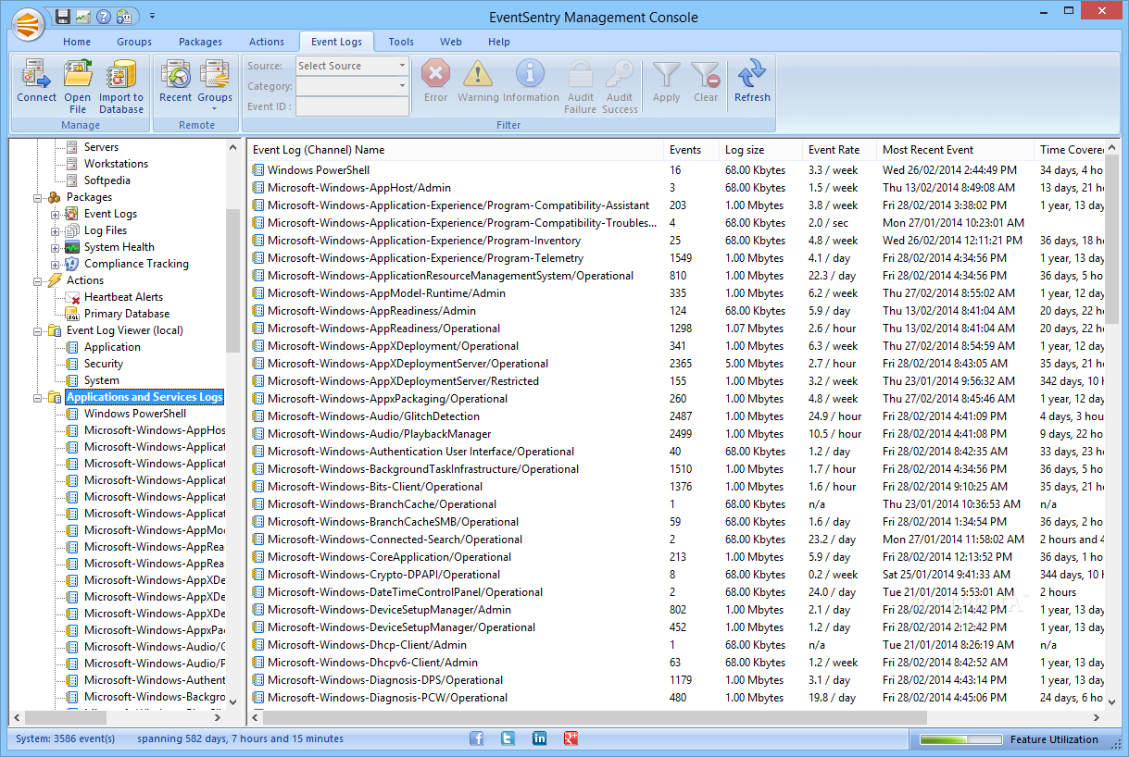
Task: Sort by Most Recent Event column header
Action: 956,150
